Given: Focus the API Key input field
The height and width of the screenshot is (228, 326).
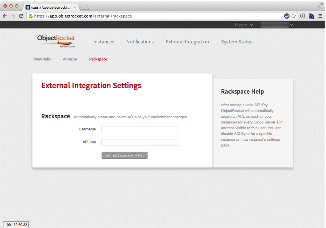Looking at the screenshot, I should tap(140, 142).
